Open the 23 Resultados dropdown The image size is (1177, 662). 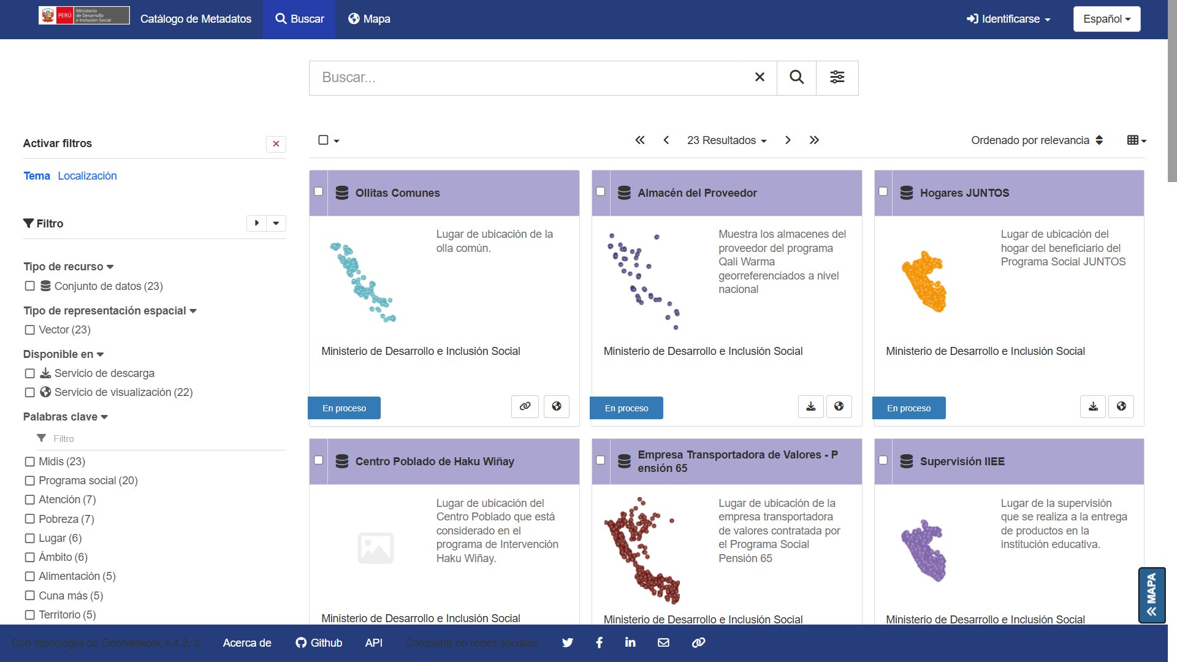[x=726, y=140]
